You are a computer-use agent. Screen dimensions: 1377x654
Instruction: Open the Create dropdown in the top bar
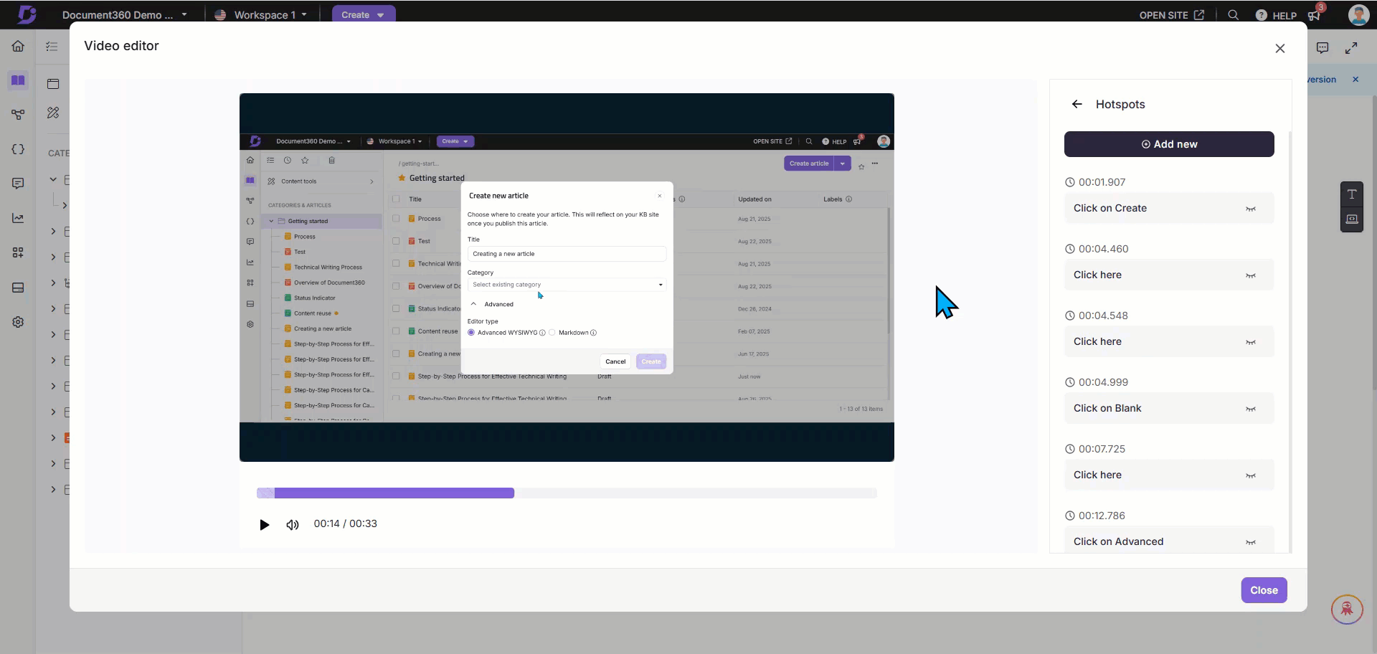click(363, 14)
